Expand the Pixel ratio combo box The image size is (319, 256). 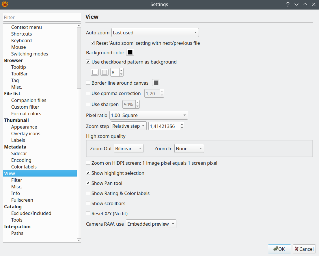pos(148,115)
